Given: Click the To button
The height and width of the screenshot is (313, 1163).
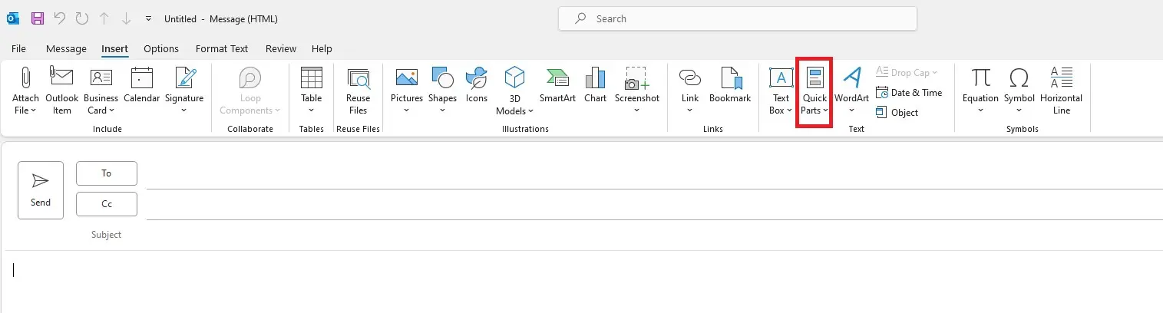Looking at the screenshot, I should (x=107, y=173).
